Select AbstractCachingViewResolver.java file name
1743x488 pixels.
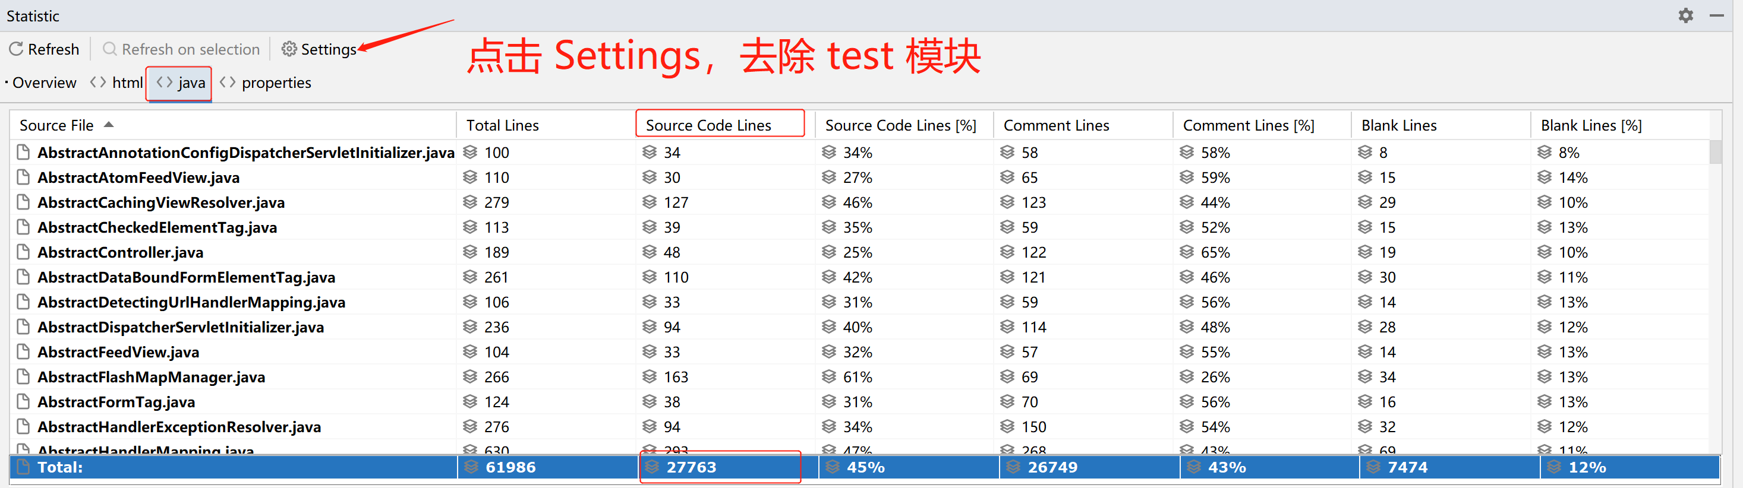pyautogui.click(x=161, y=202)
